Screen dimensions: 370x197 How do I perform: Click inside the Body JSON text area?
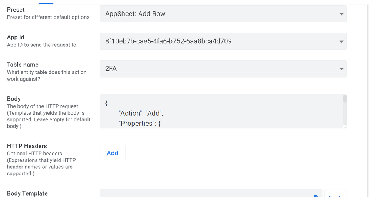click(221, 111)
